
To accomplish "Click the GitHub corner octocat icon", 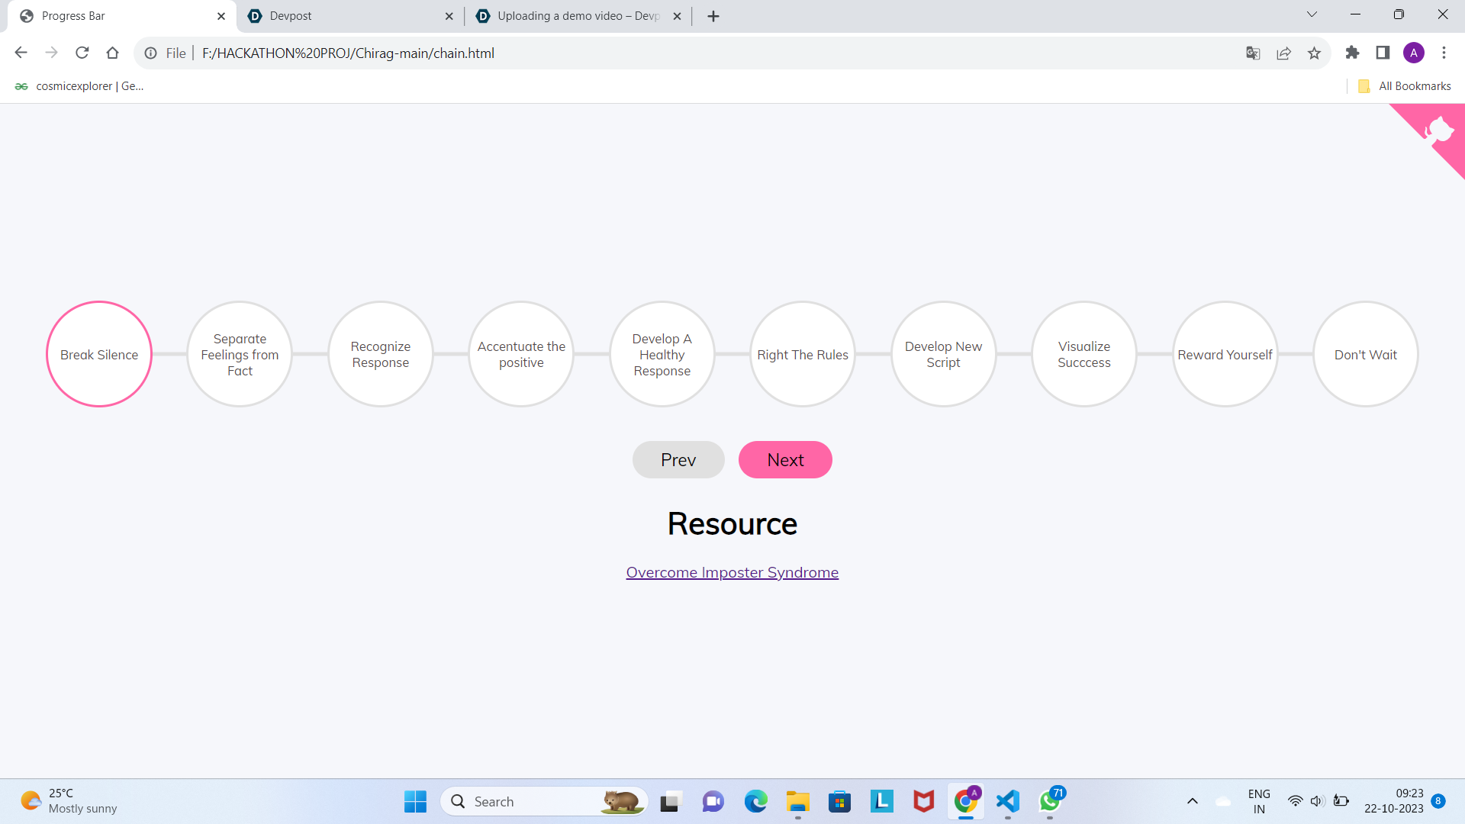I will tap(1439, 130).
